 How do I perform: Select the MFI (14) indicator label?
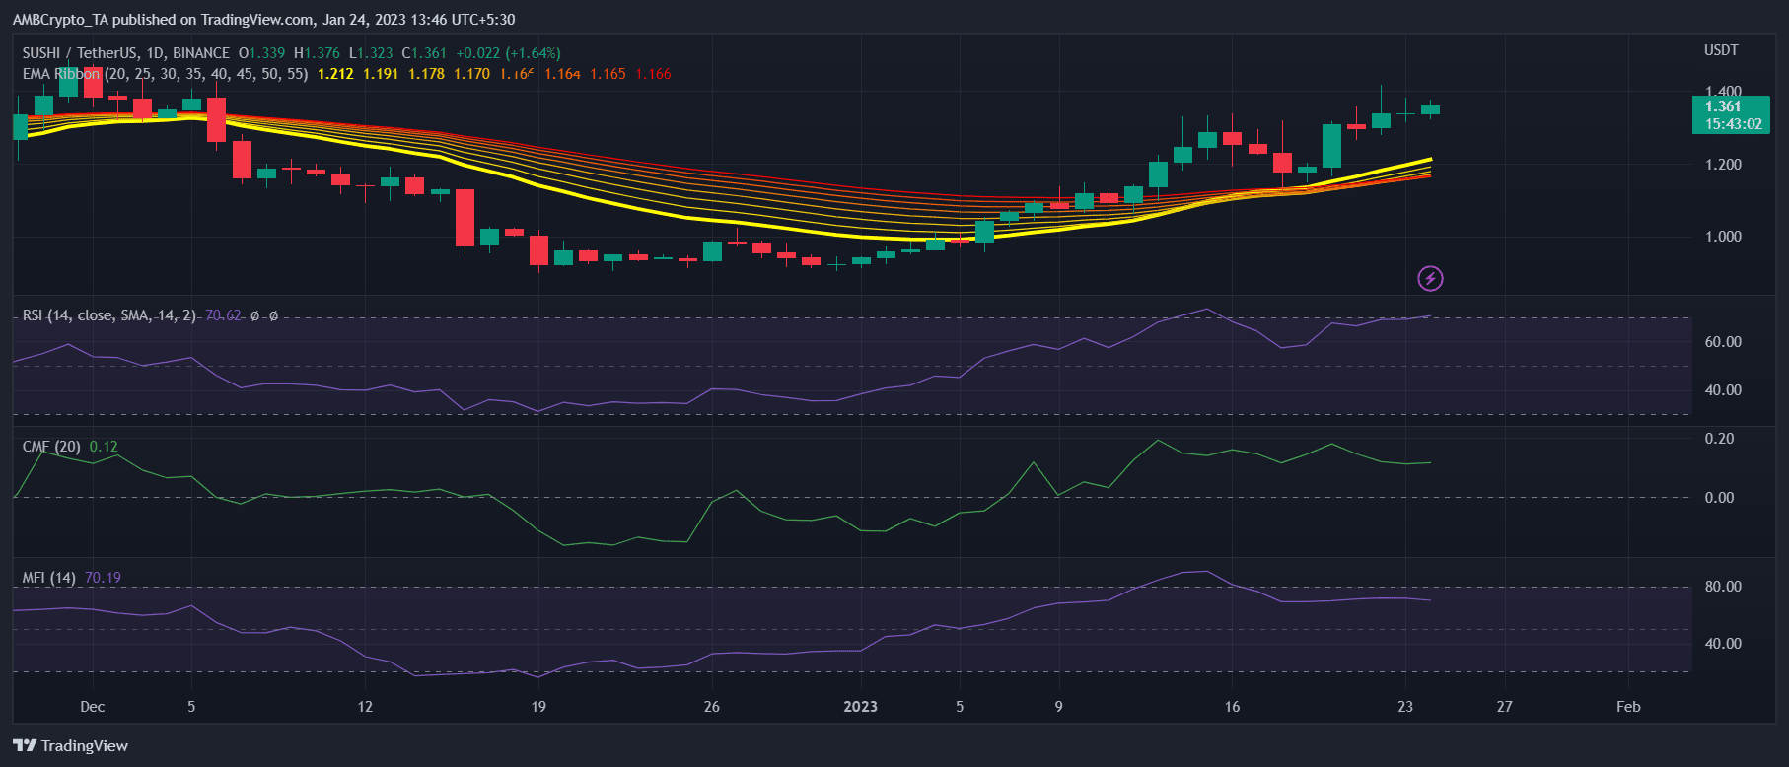pyautogui.click(x=49, y=578)
